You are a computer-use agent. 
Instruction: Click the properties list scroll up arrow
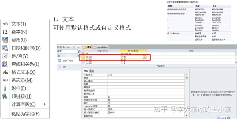186,74
